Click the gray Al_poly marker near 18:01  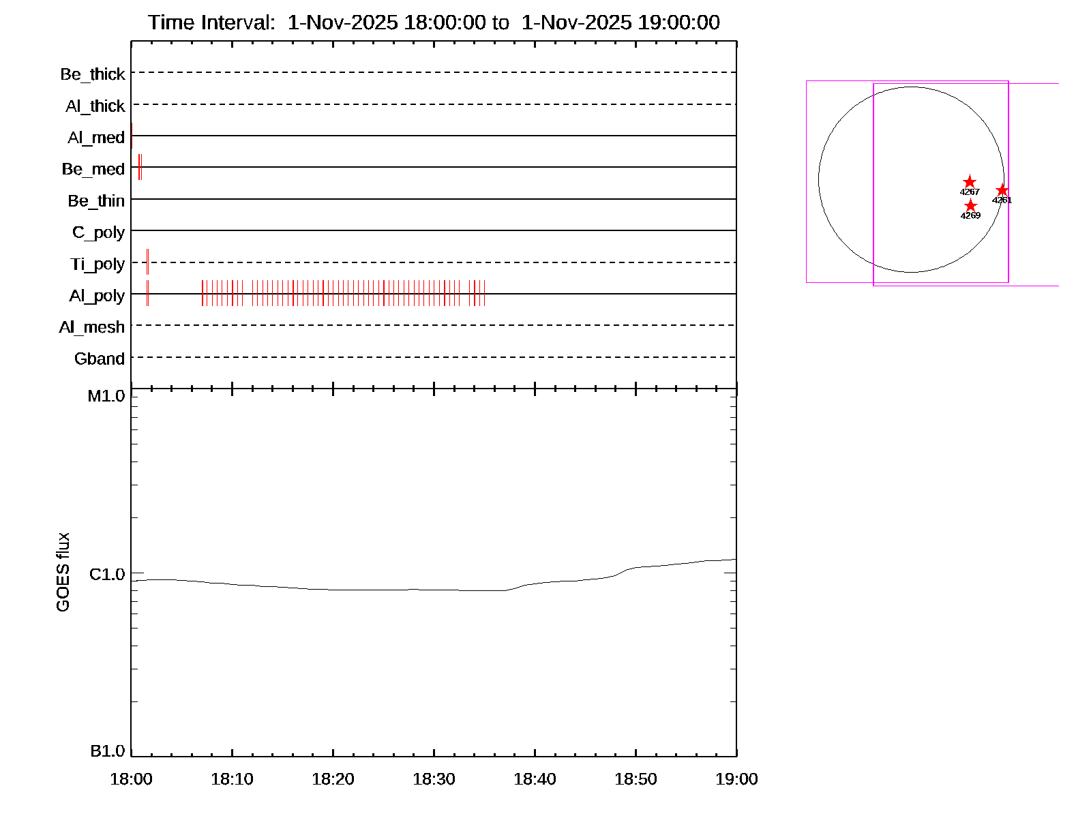pyautogui.click(x=147, y=293)
